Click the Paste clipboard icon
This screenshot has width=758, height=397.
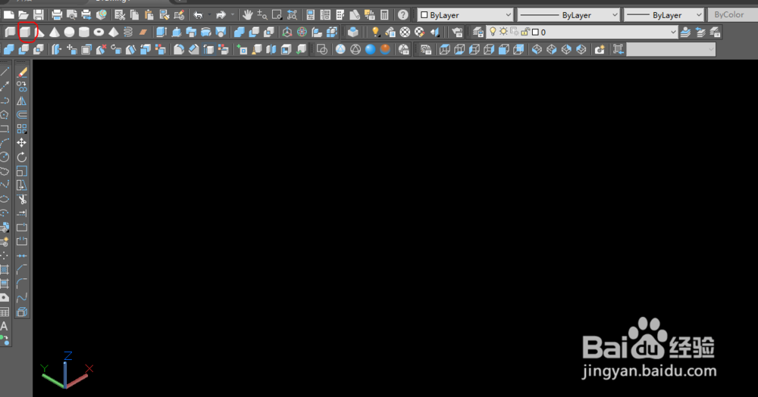[149, 15]
